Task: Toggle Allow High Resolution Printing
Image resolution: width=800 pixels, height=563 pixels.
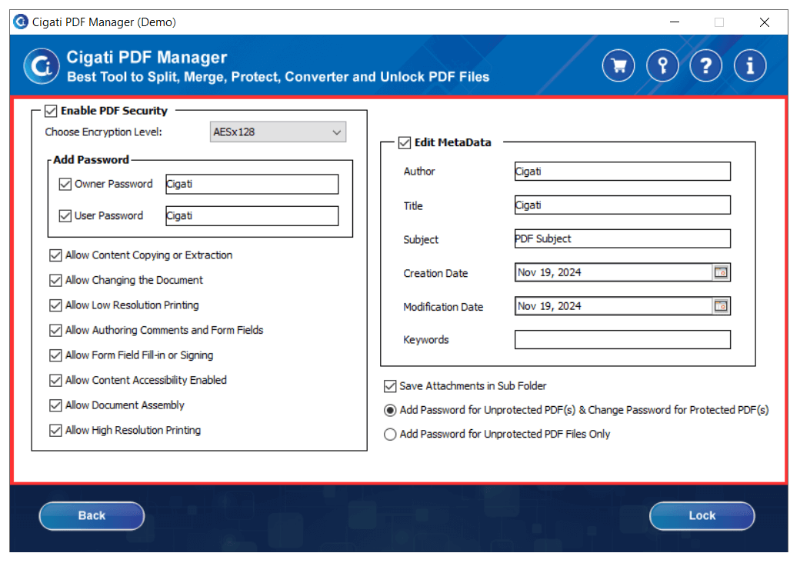Action: coord(55,430)
